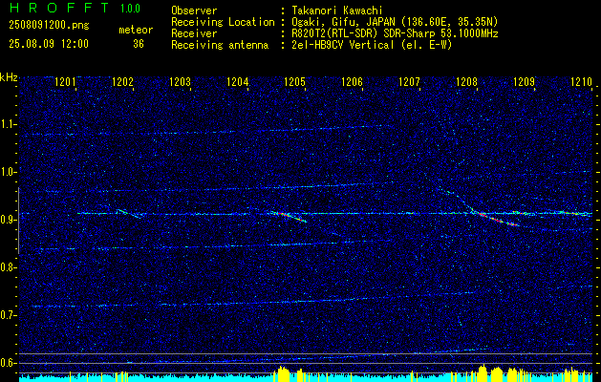Click observer name Takanori Kawachi
Image resolution: width=601 pixels, height=382 pixels.
click(x=335, y=11)
